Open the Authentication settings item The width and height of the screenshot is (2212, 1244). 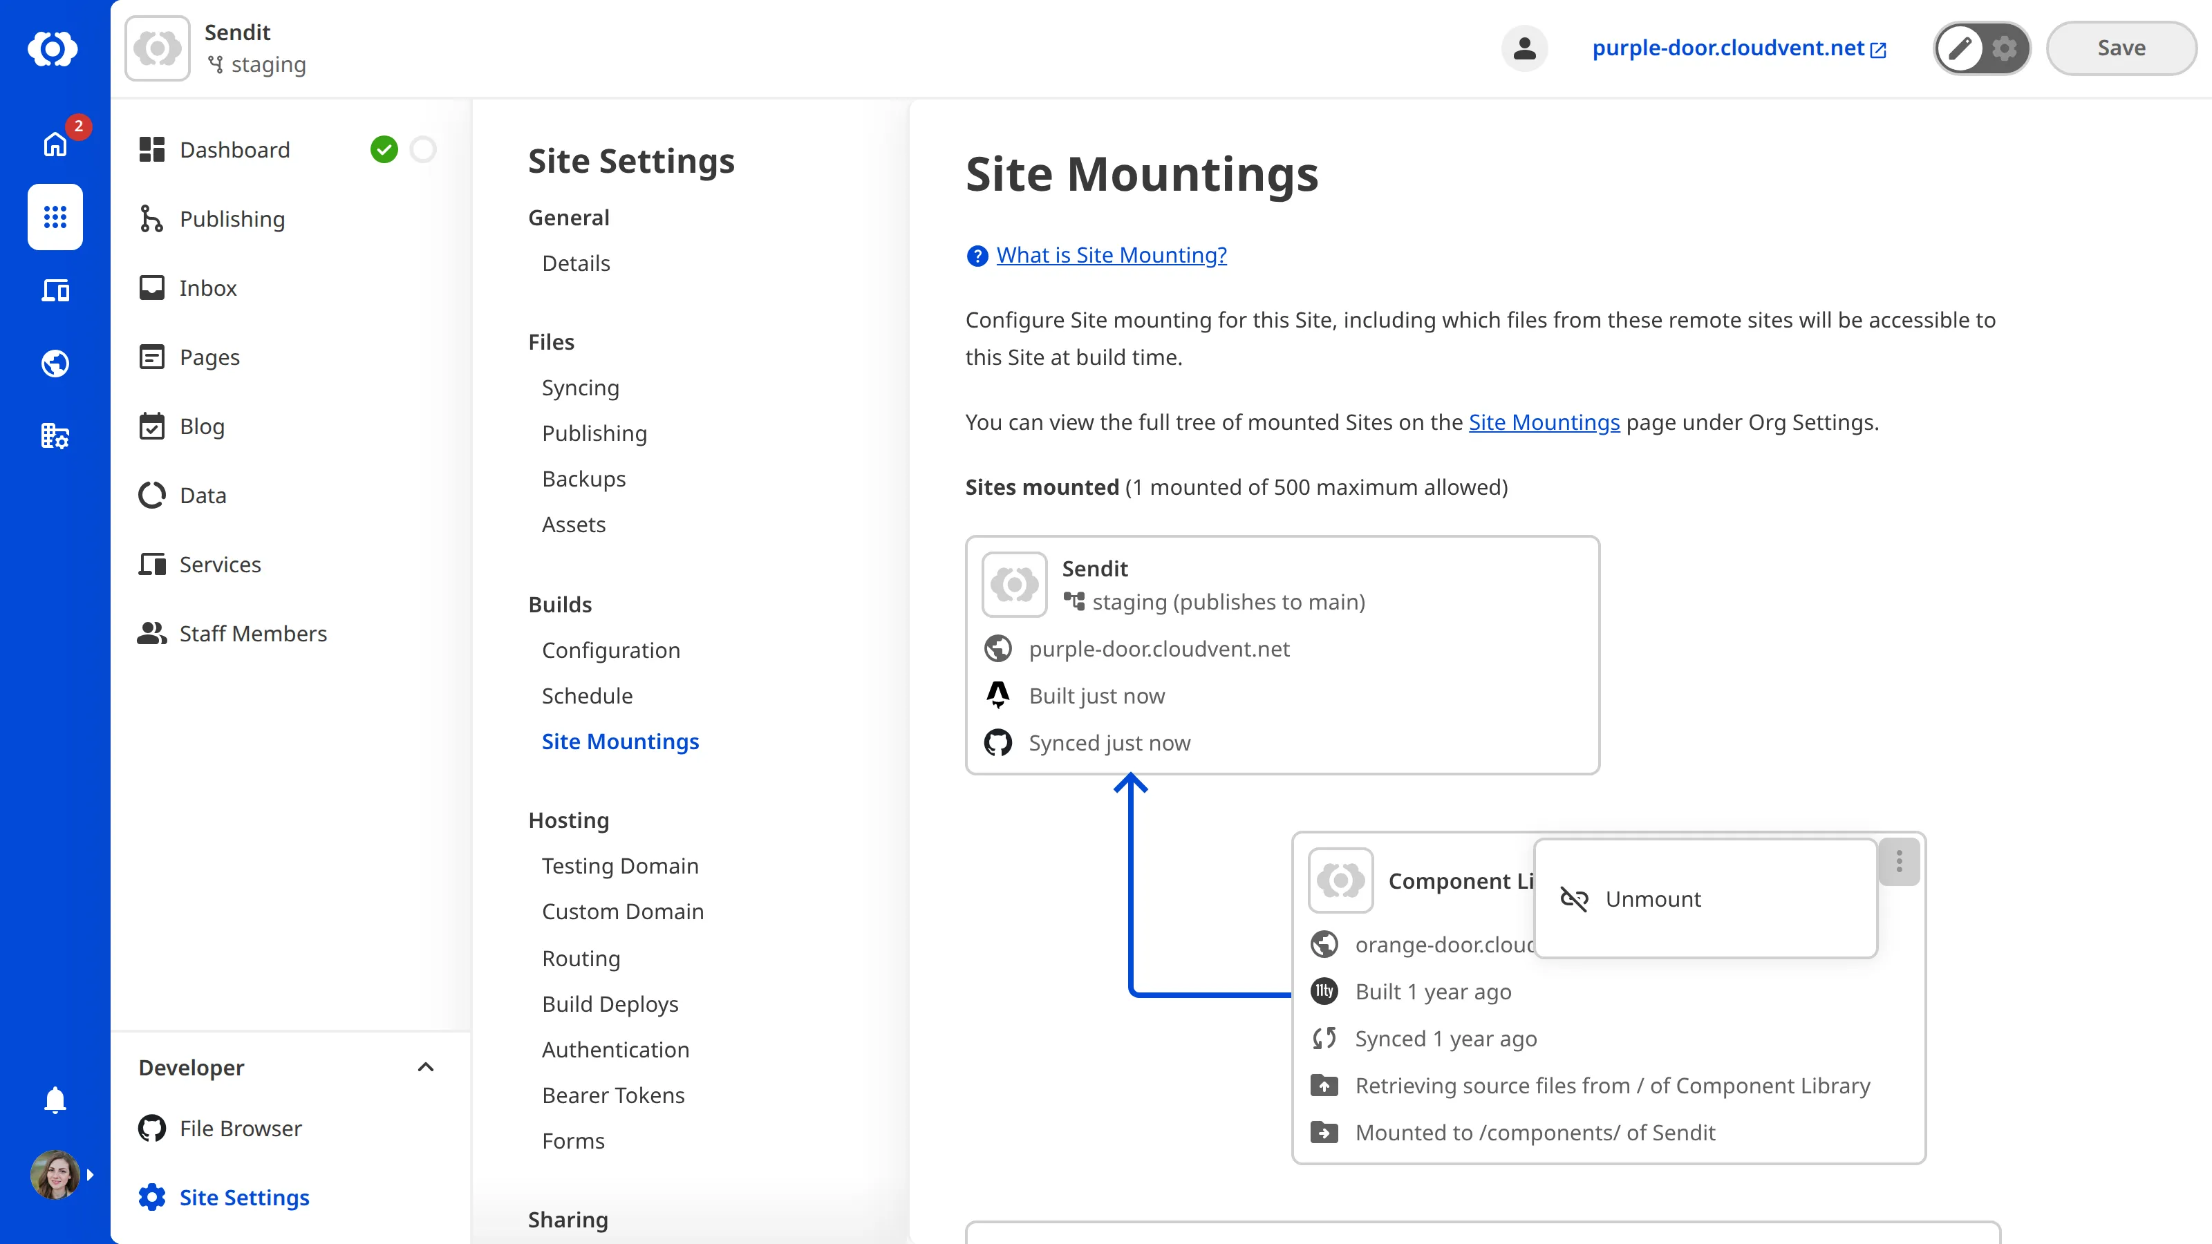[x=615, y=1049]
